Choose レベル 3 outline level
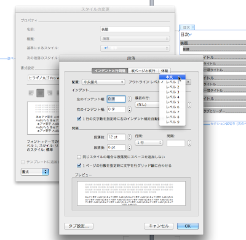 172,92
